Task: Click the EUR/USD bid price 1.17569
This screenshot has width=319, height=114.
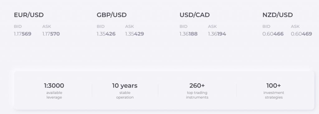Action: point(22,34)
